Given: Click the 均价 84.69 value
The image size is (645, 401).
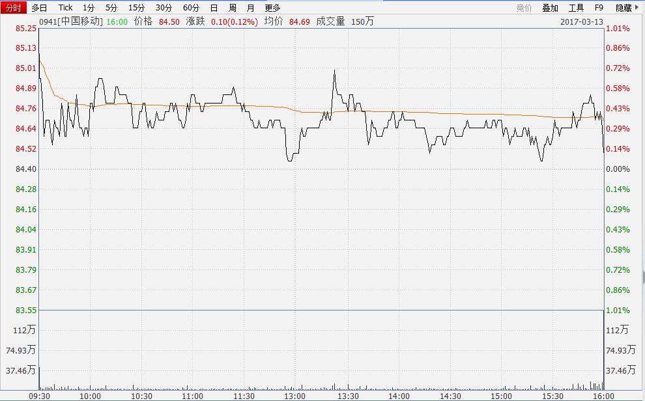Looking at the screenshot, I should click(x=300, y=21).
